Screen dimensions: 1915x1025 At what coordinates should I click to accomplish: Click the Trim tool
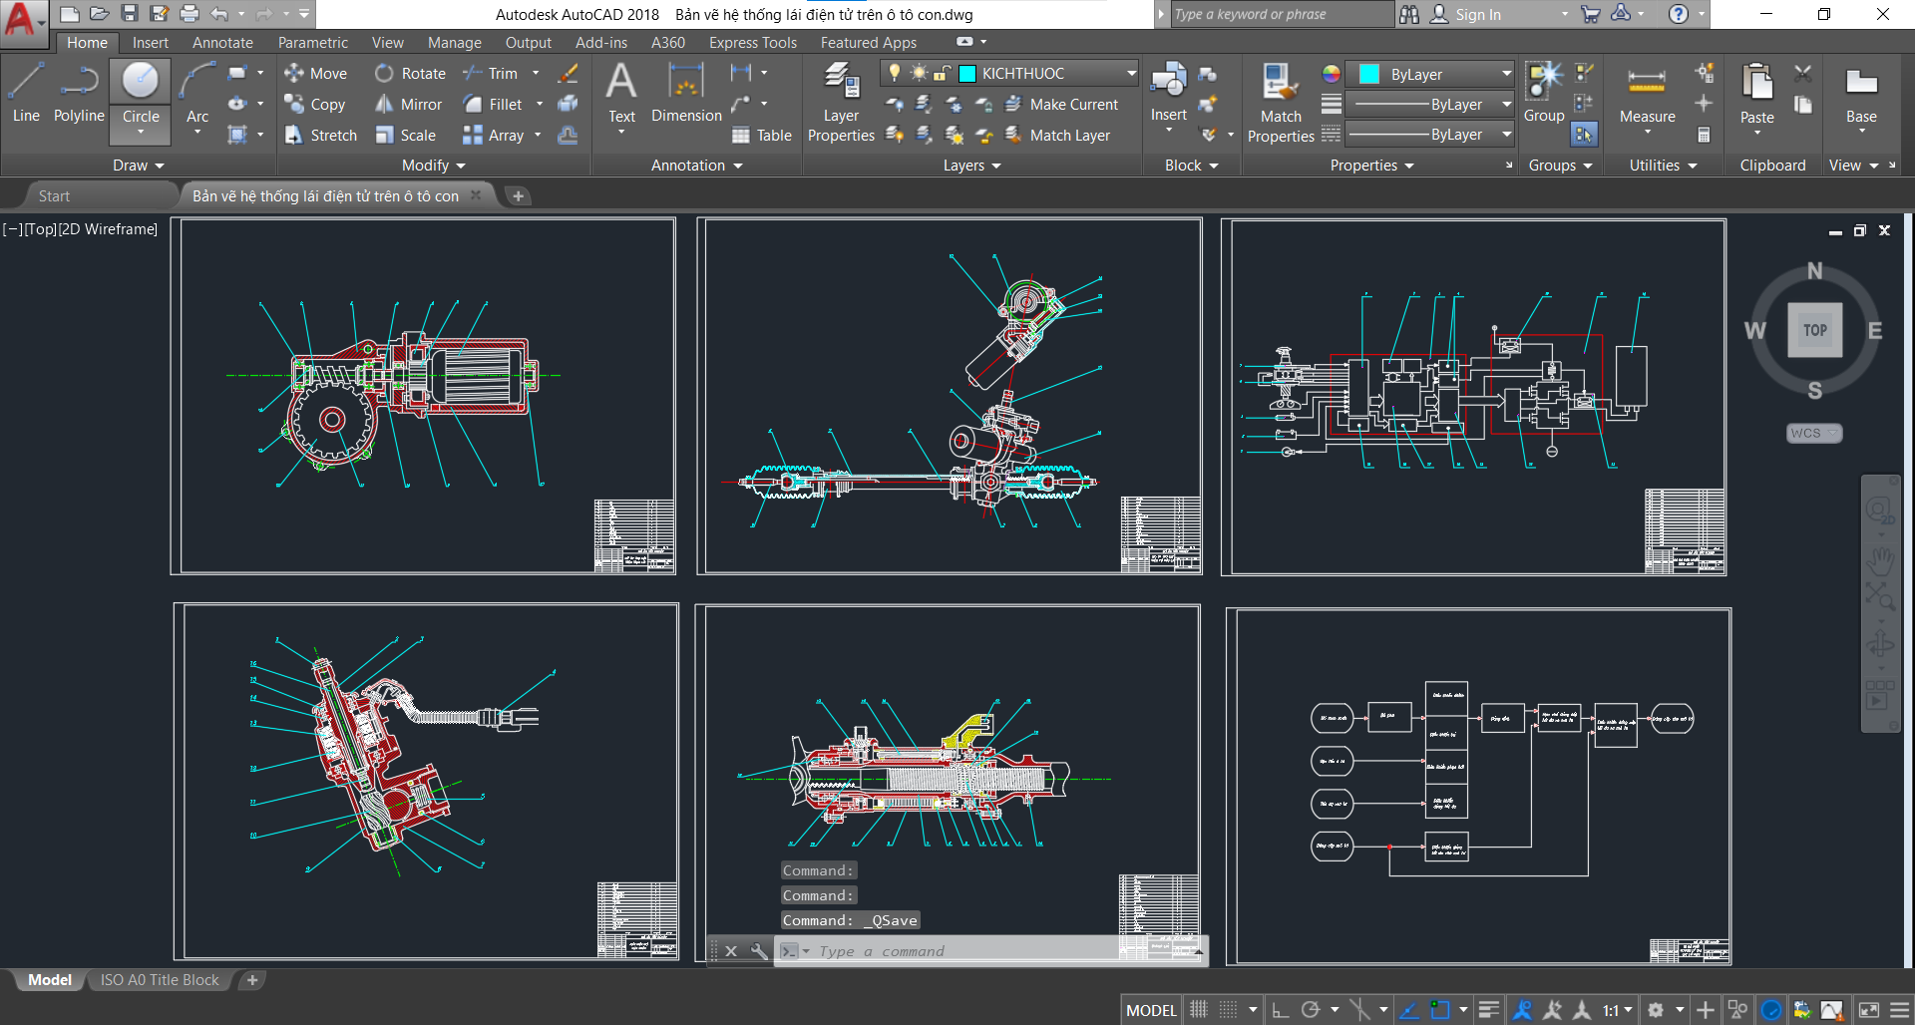(491, 73)
